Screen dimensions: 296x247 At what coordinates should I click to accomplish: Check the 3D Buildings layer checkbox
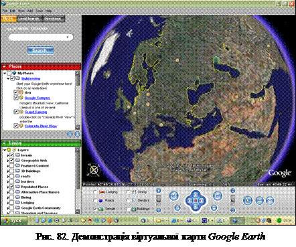point(12,171)
